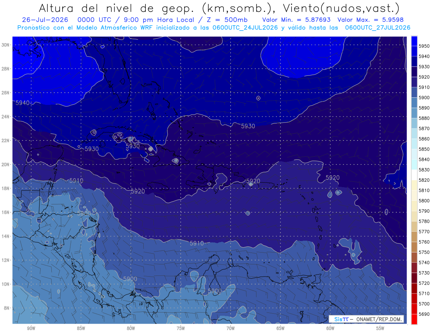Click the 55W longitude axis label
This screenshot has width=431, height=333.
point(380,328)
